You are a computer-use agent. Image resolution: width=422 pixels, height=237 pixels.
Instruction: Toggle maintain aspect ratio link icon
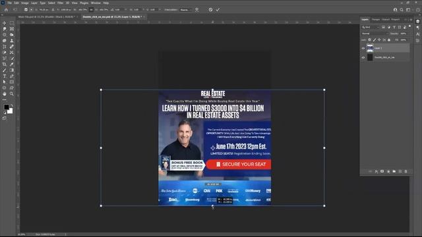point(91,10)
